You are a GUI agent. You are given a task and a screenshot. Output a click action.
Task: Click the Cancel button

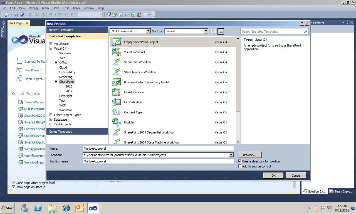click(296, 175)
